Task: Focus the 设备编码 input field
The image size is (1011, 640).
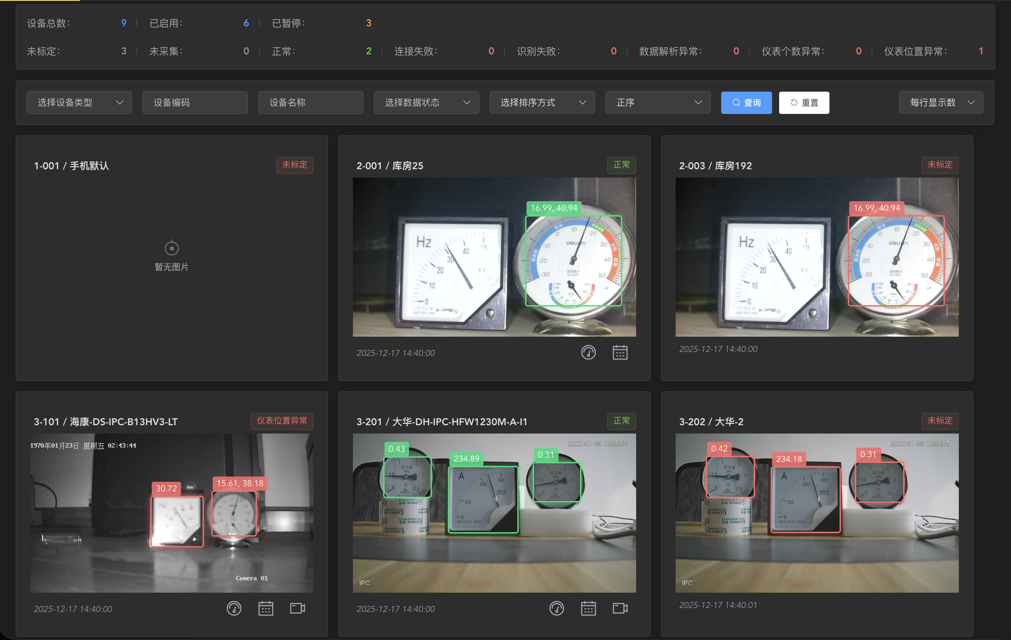Action: pos(195,103)
